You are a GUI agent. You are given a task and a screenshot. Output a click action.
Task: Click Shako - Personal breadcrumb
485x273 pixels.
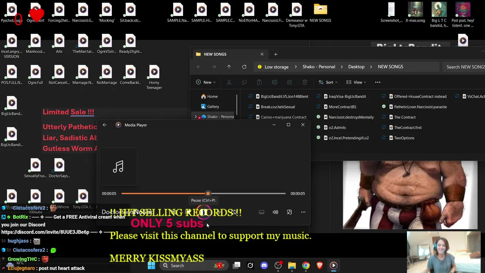click(x=319, y=67)
